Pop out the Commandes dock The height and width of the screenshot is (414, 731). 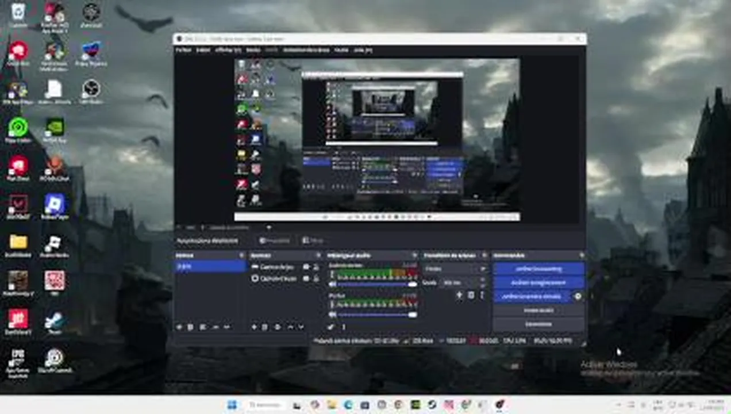(582, 255)
